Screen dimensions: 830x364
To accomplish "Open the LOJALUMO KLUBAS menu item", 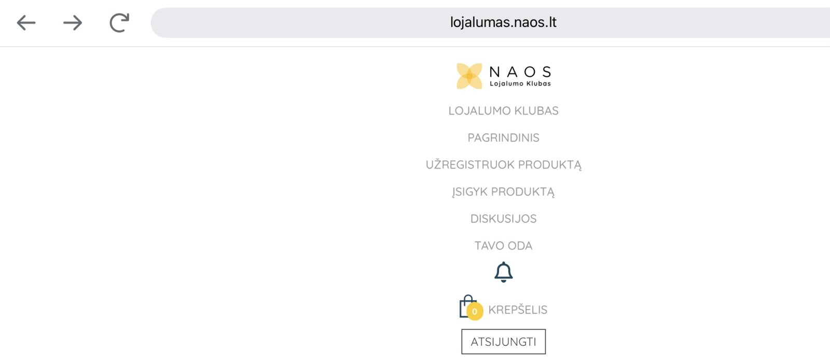I will click(x=503, y=111).
